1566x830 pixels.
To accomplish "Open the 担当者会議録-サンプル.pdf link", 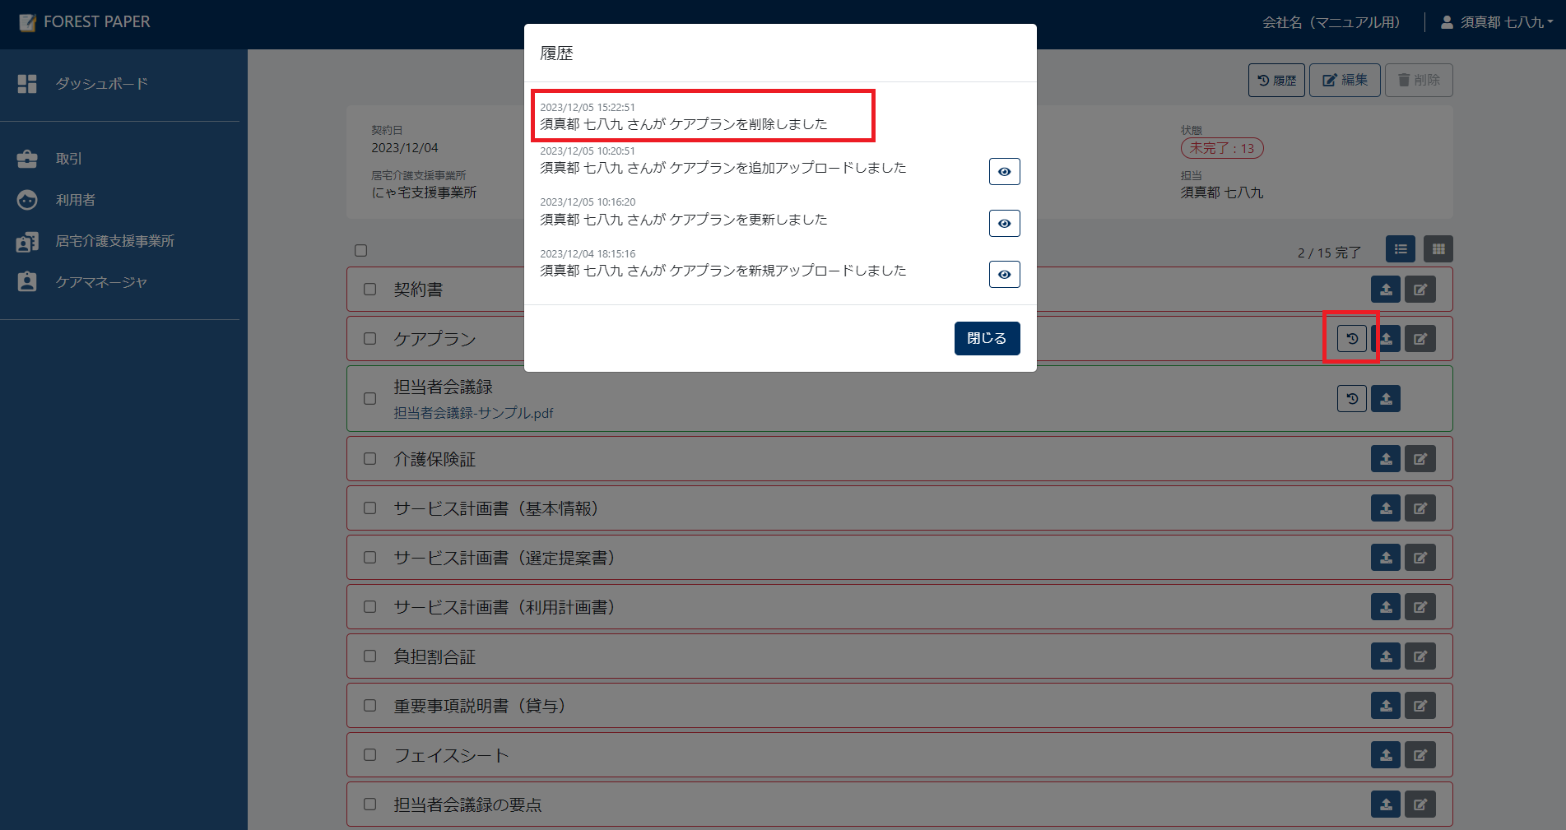I will coord(473,413).
